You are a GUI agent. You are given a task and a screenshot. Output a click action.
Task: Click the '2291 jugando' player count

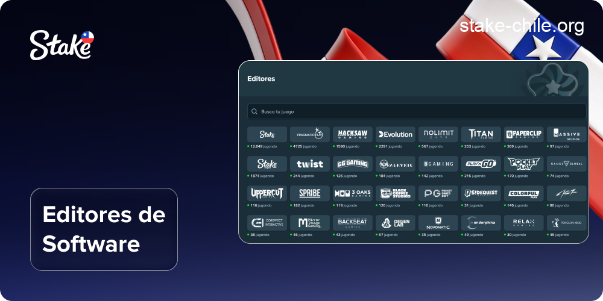click(389, 147)
